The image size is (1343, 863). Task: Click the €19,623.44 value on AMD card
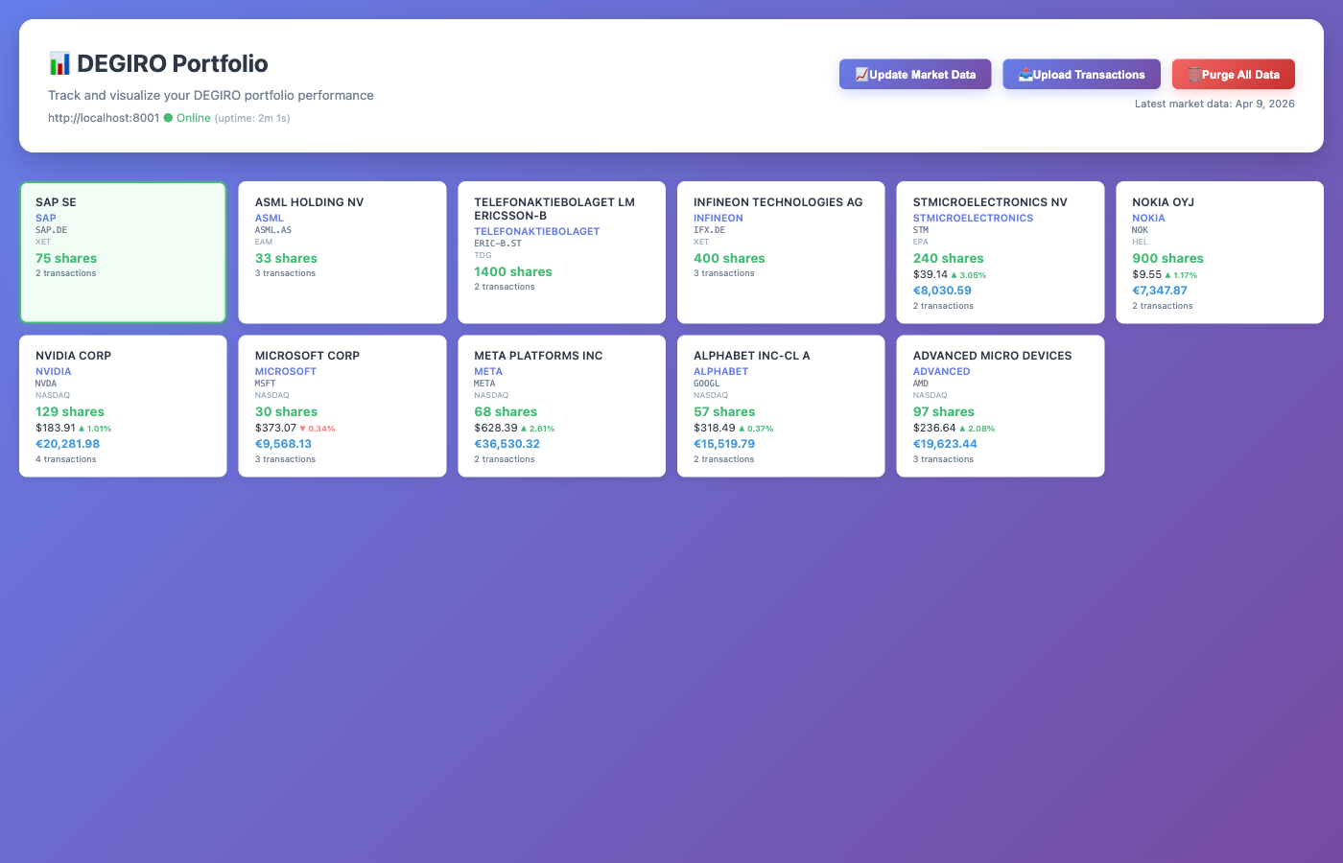pyautogui.click(x=945, y=444)
